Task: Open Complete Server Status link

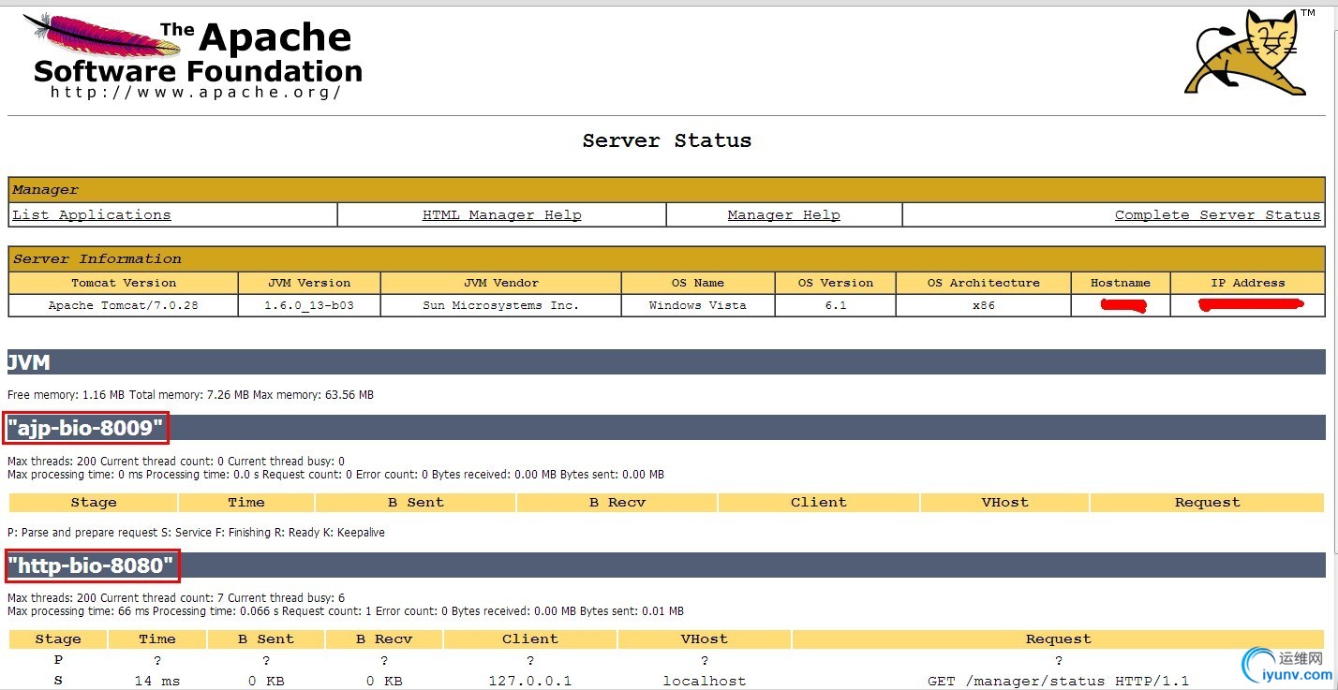Action: [x=1217, y=214]
